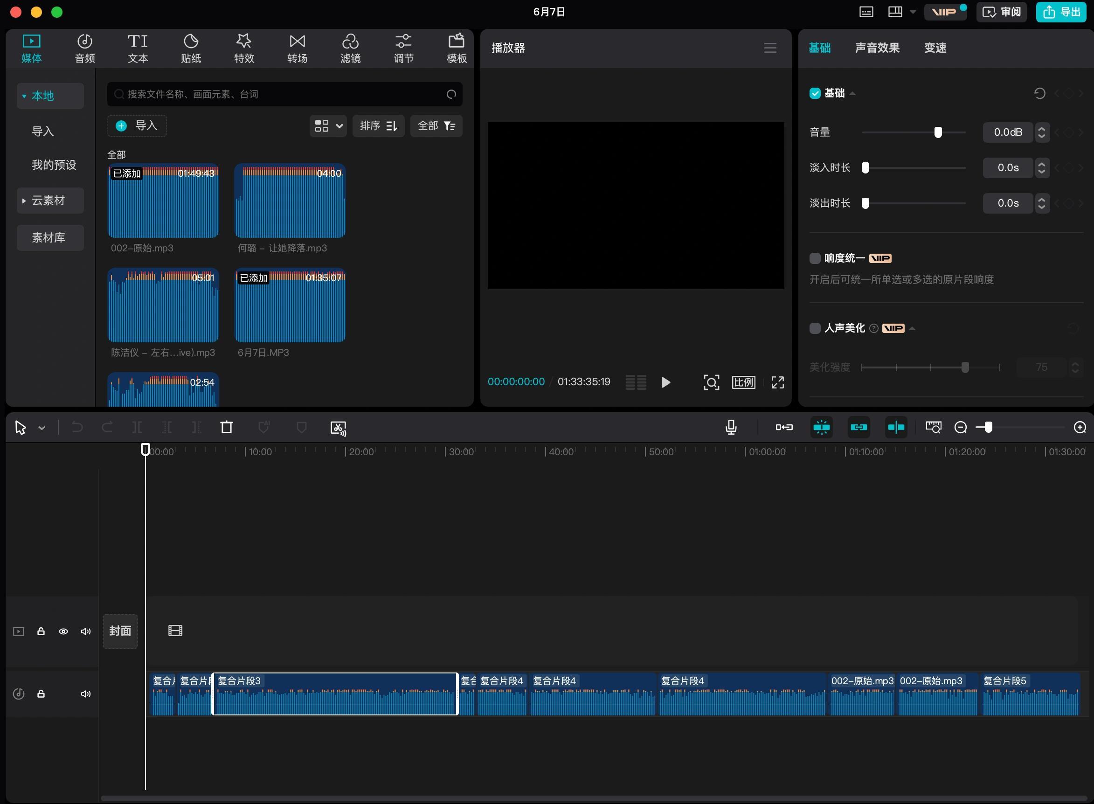Toggle auto snapping in timeline toolbar
This screenshot has height=804, width=1094.
click(822, 428)
